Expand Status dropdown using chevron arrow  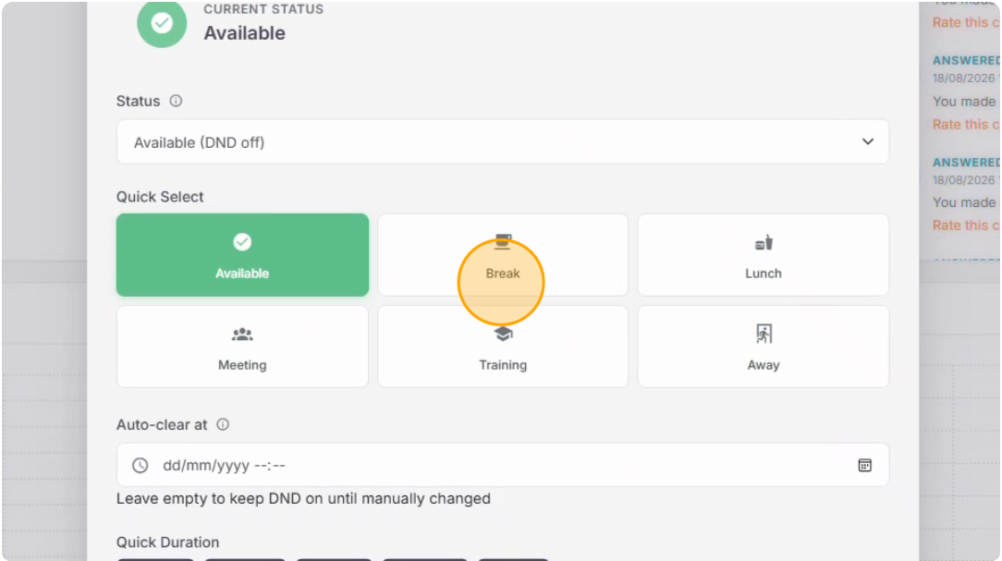pyautogui.click(x=867, y=141)
